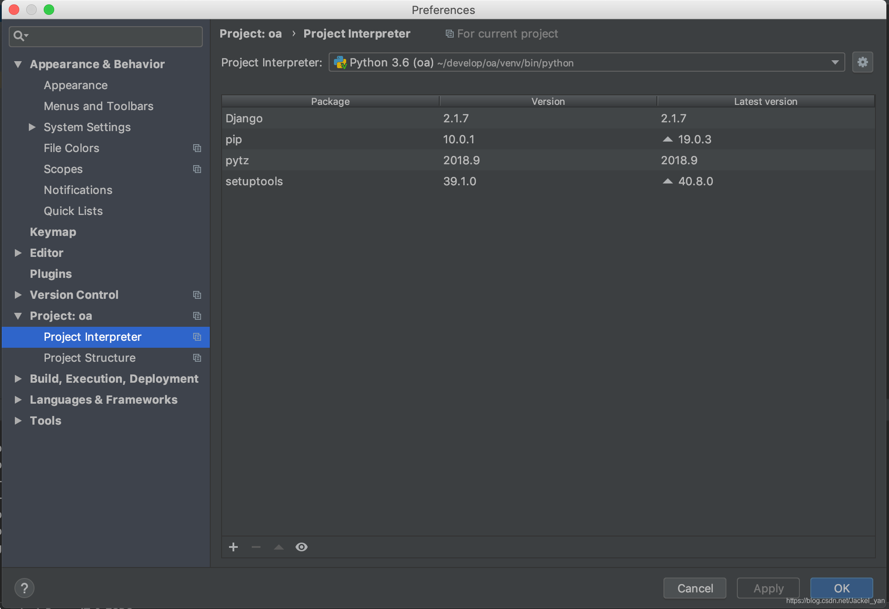
Task: Open Menus and Toolbars settings
Action: 98,106
